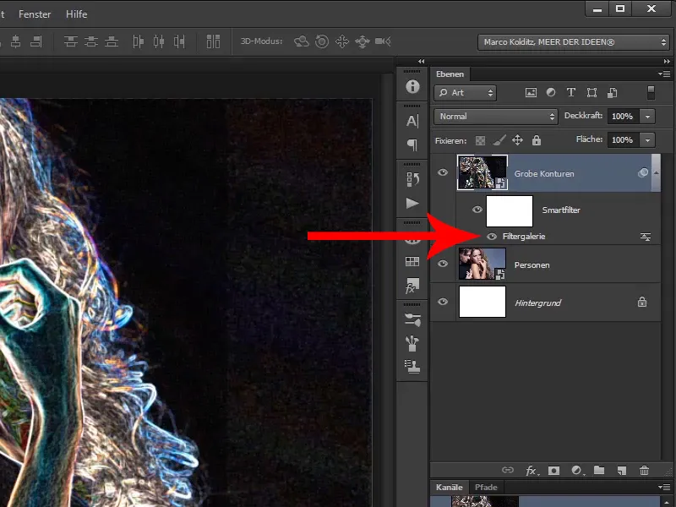
Task: Hide the Grobe Konturen layer
Action: [443, 173]
